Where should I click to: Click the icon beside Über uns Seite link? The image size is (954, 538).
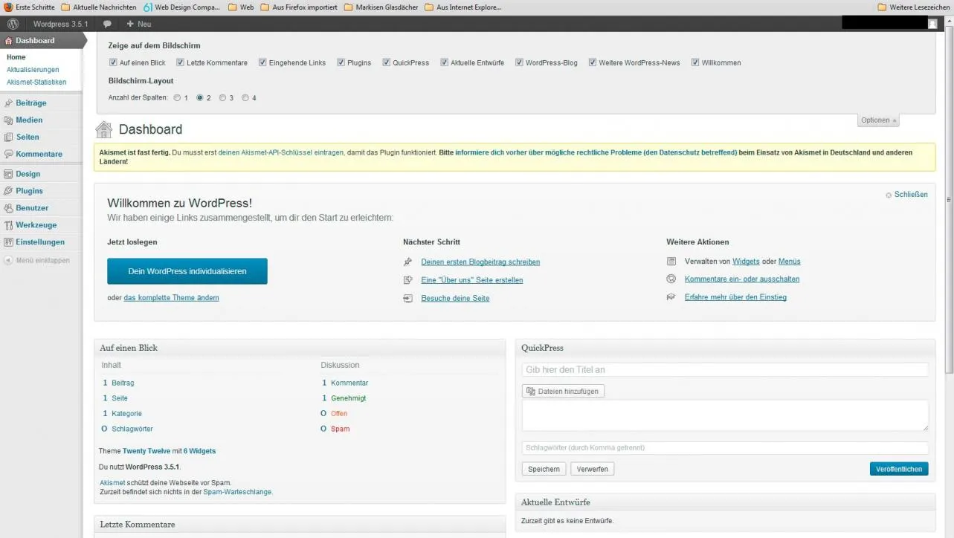pyautogui.click(x=407, y=280)
